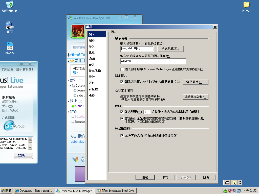Image resolution: width=259 pixels, height=194 pixels.
Task: Open the 資源回收筒 recycle bin icon
Action: [x=10, y=5]
